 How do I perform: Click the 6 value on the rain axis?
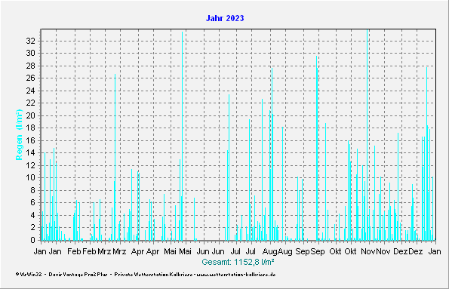[33, 203]
